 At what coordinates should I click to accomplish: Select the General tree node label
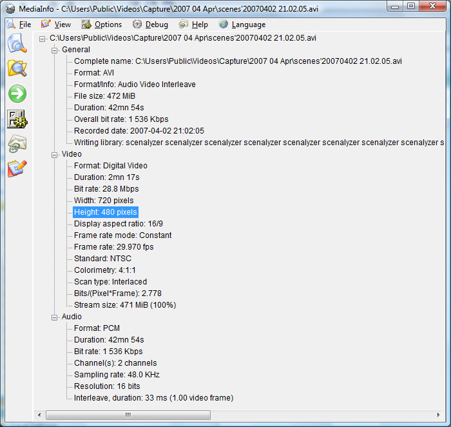click(x=76, y=50)
